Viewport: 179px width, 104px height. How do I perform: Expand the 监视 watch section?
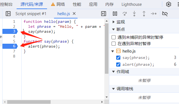[x=113, y=22]
